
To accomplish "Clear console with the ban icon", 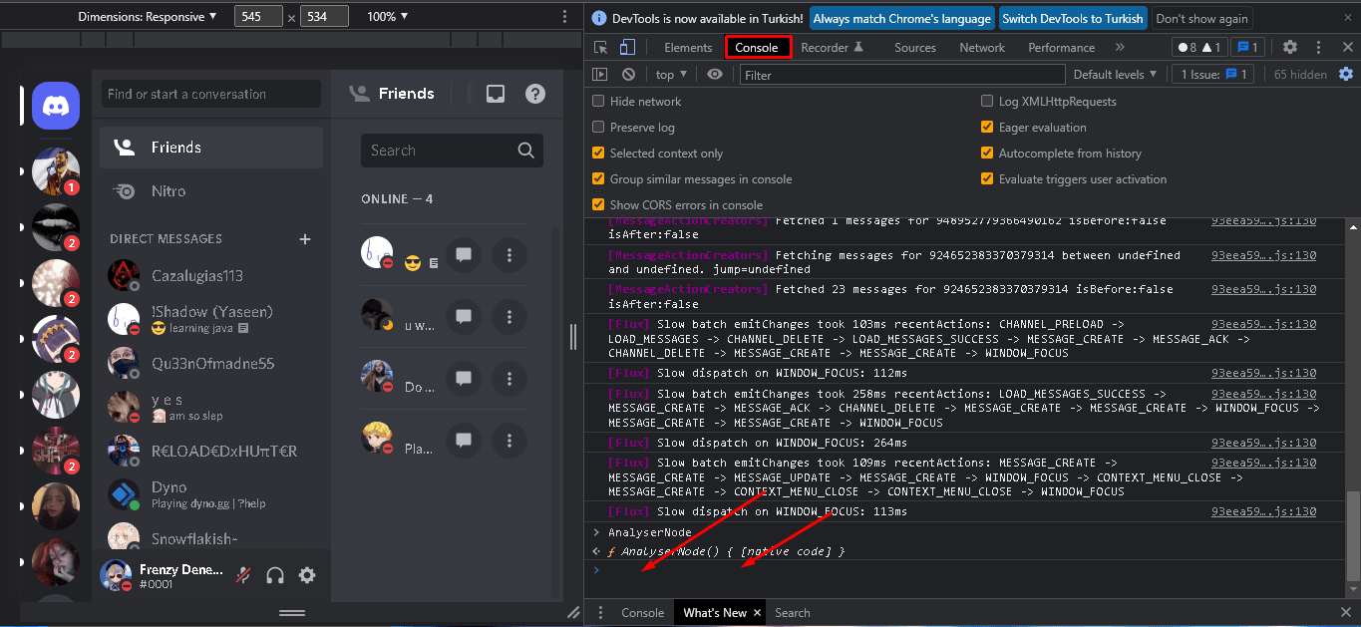I will (x=628, y=75).
